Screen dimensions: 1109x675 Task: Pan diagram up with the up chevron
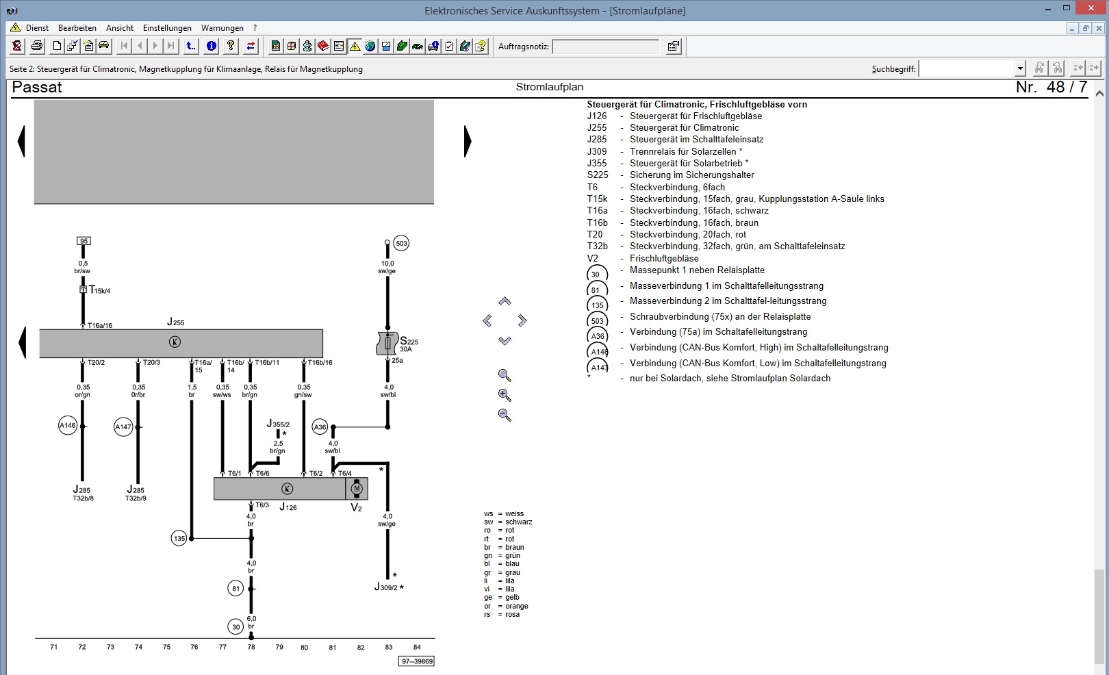point(505,301)
